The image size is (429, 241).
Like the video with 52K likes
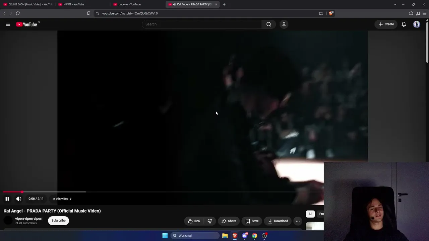point(194,221)
